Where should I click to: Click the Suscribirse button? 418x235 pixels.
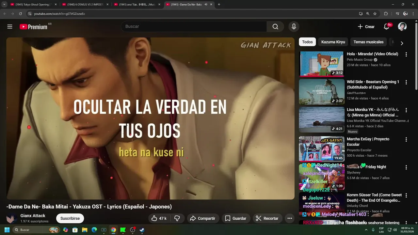coord(70,218)
